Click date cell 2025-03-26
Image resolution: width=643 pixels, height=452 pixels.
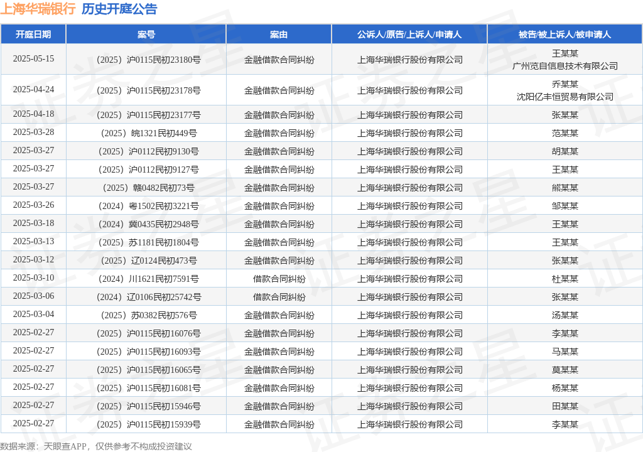(33, 205)
